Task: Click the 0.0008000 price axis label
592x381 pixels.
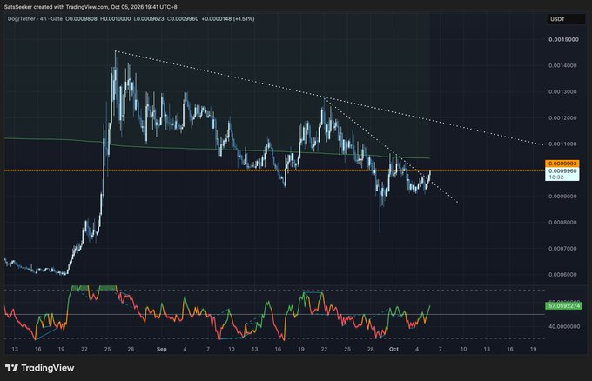Action: coord(562,223)
